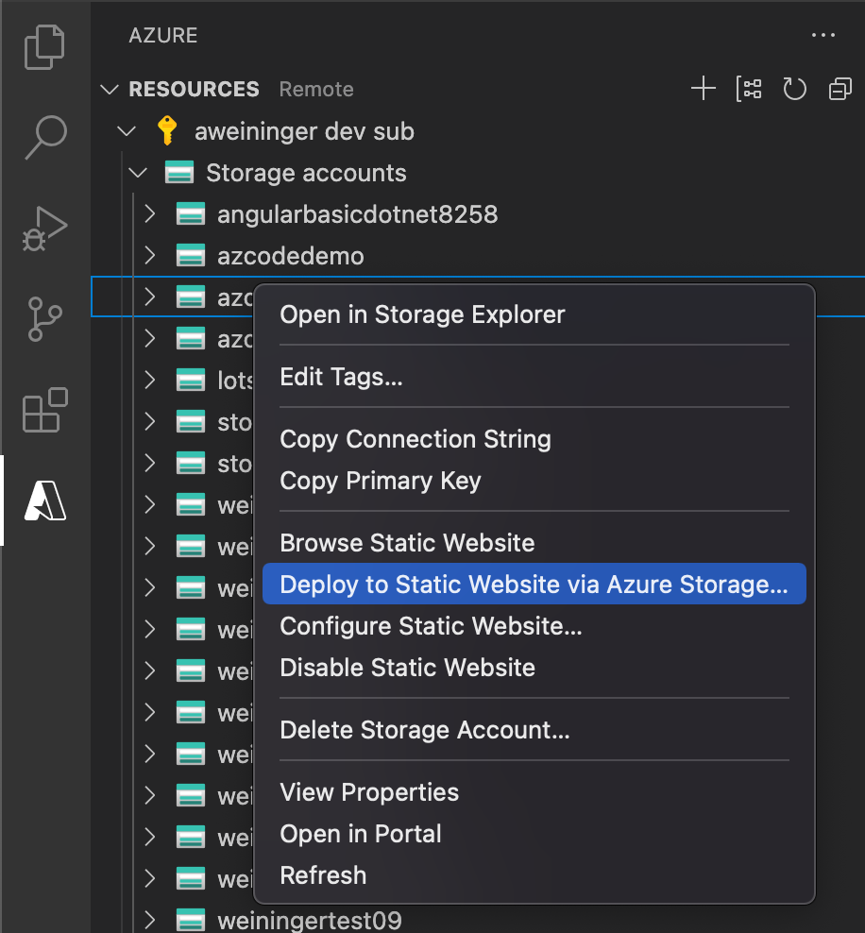Click the AZURE panel title
The width and height of the screenshot is (865, 933).
coord(163,36)
